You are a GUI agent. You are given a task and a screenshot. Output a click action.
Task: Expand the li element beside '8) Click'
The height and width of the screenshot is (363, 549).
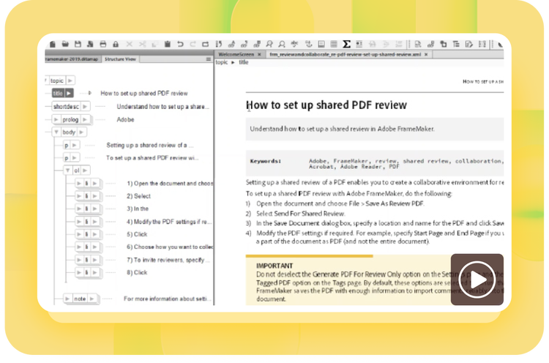(79, 272)
